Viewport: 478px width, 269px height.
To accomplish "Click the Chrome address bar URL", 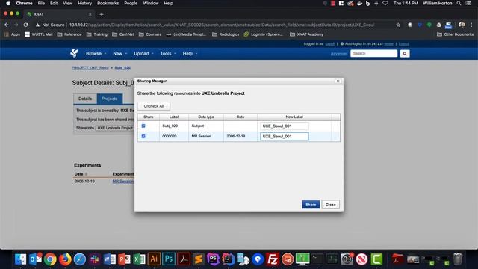I will tap(222, 25).
